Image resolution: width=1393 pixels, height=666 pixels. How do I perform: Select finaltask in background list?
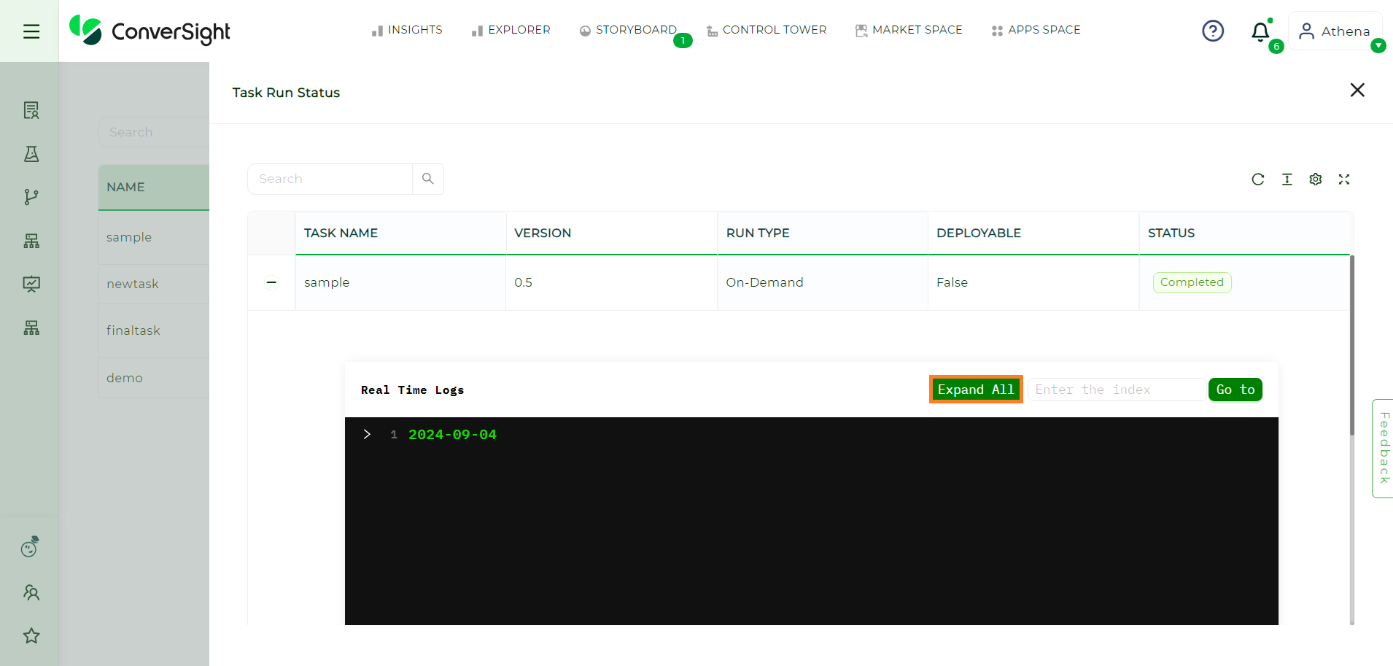(x=133, y=330)
